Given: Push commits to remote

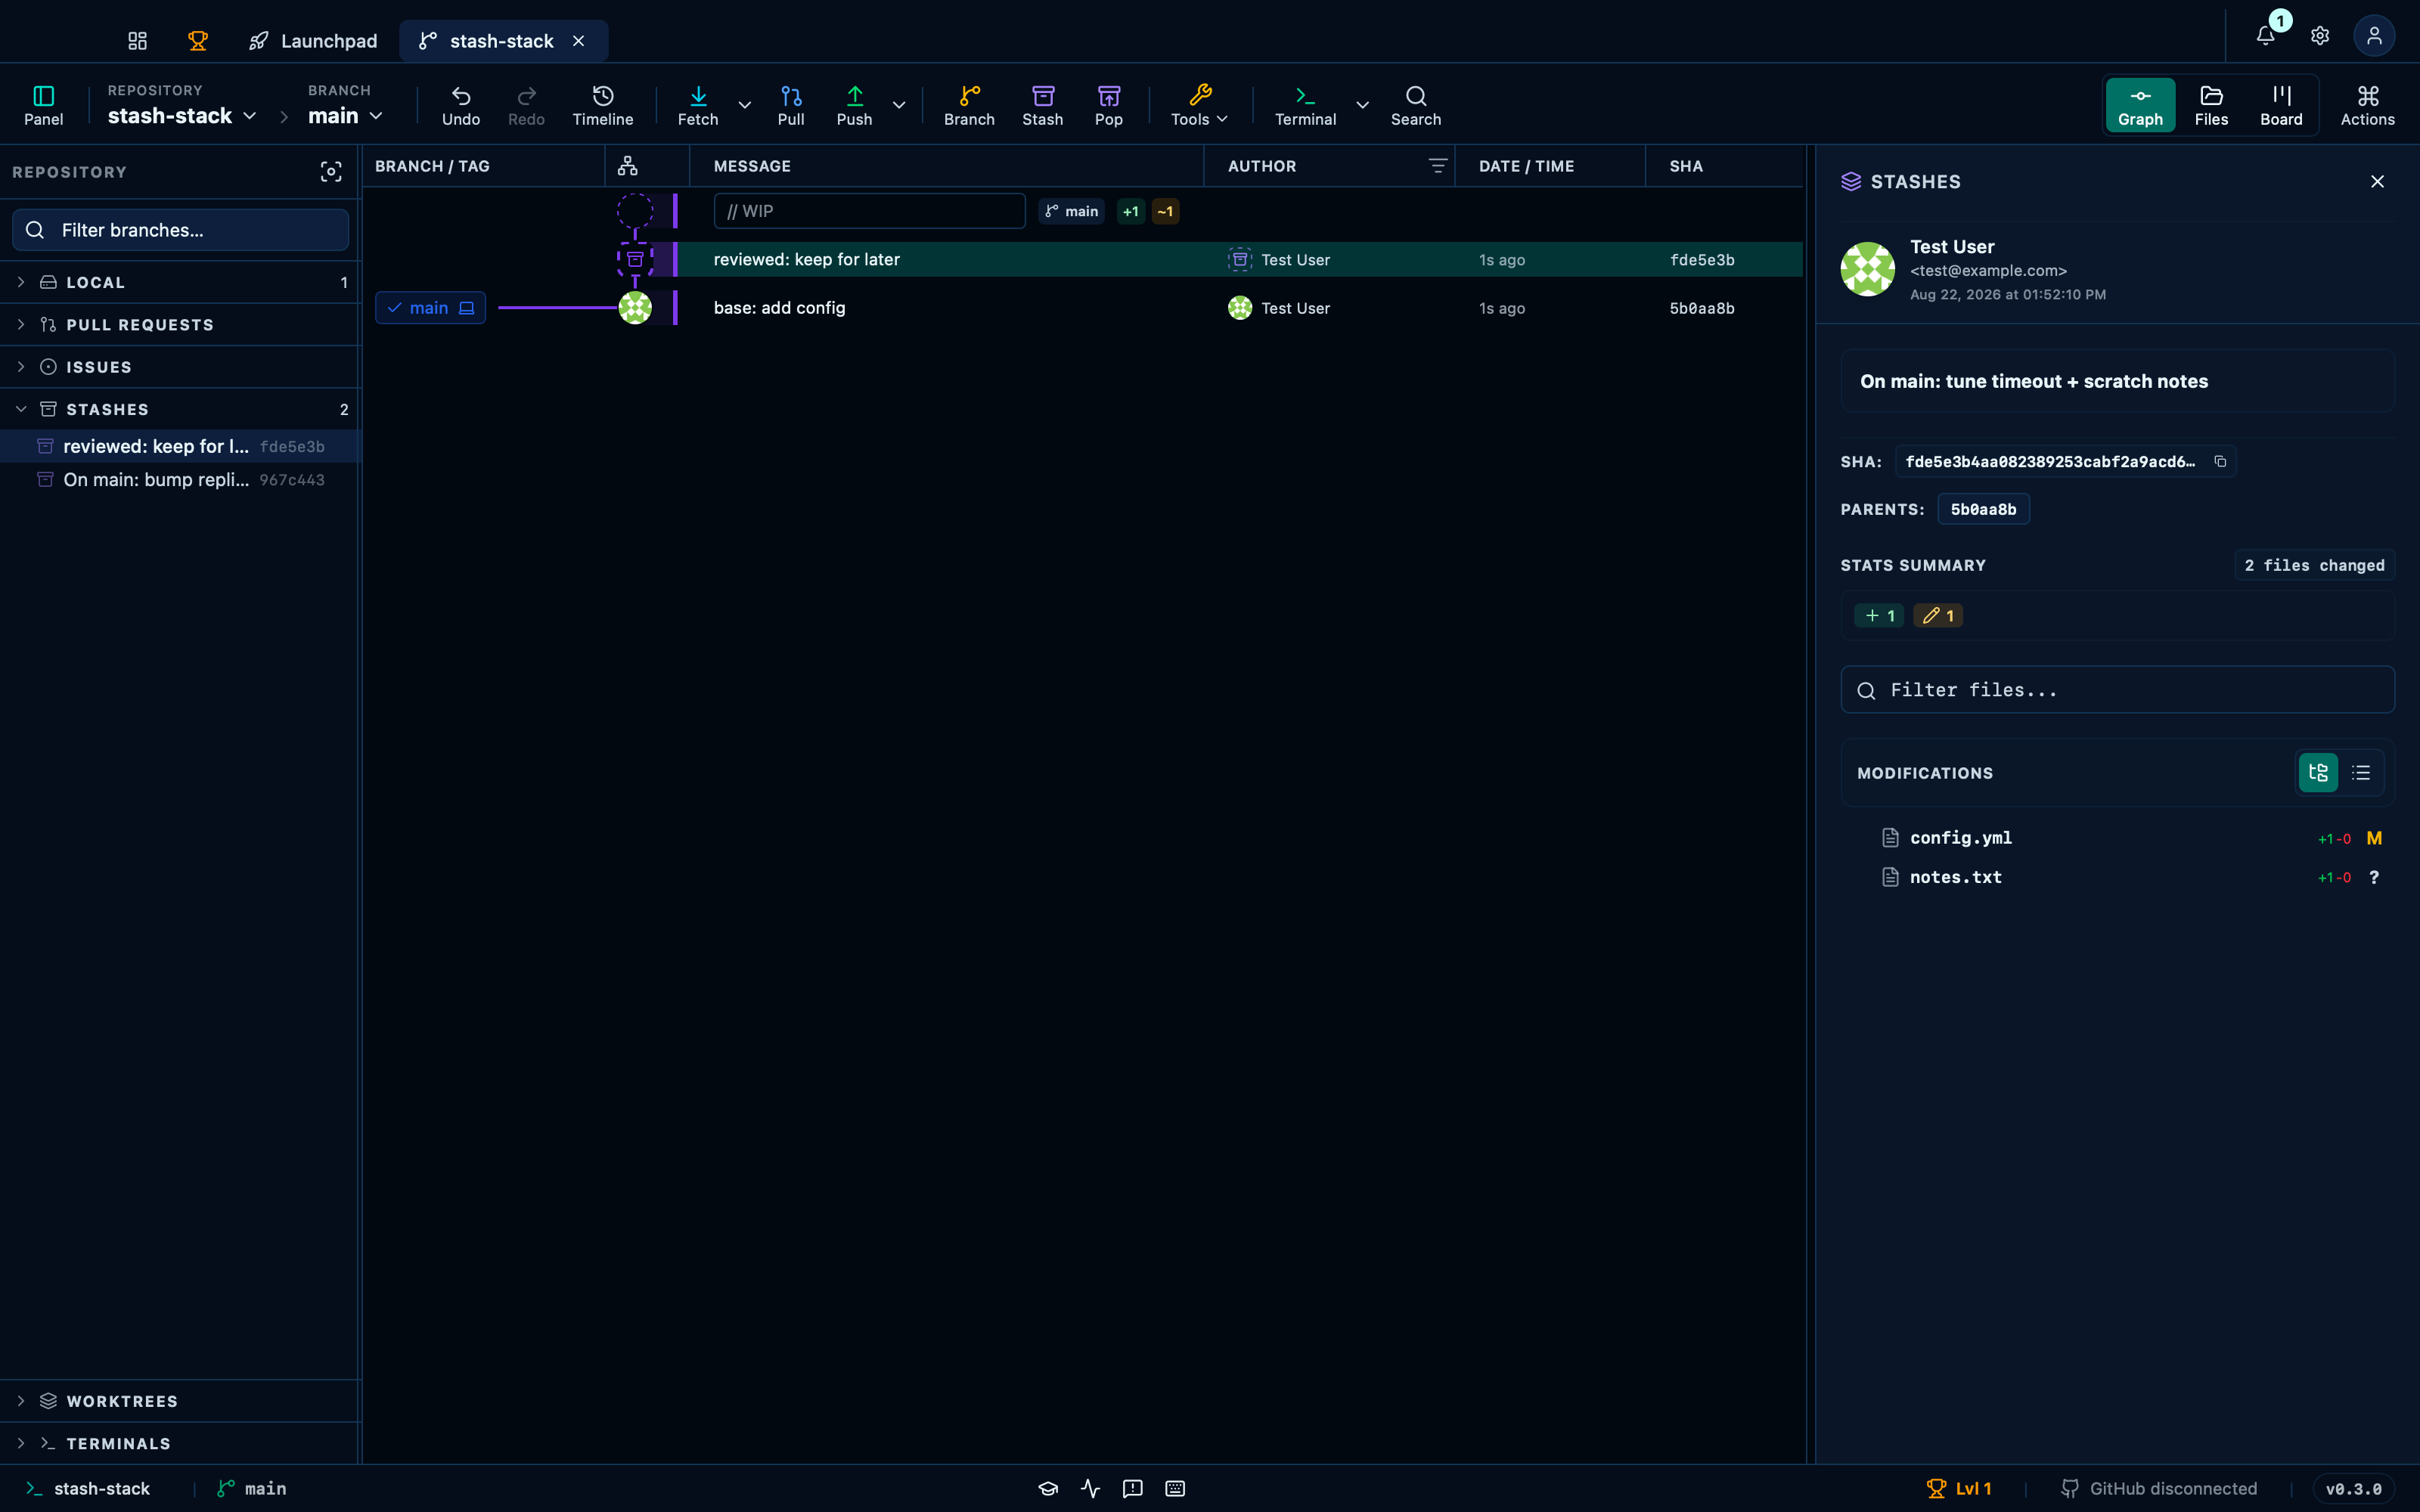Looking at the screenshot, I should coord(854,105).
